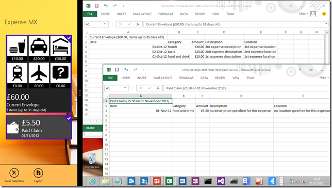This screenshot has height=188, width=332.
Task: Open Name Box dropdown in front Excel window
Action: tap(125, 88)
